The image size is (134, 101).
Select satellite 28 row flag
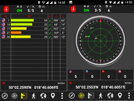click(3, 37)
